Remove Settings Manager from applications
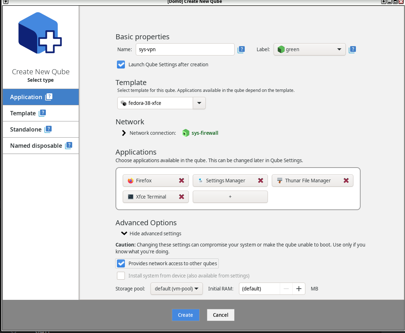The image size is (405, 333). point(261,181)
